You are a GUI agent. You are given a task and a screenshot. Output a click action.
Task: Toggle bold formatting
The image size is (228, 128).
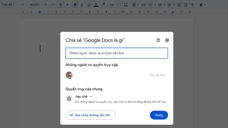click(75, 5)
